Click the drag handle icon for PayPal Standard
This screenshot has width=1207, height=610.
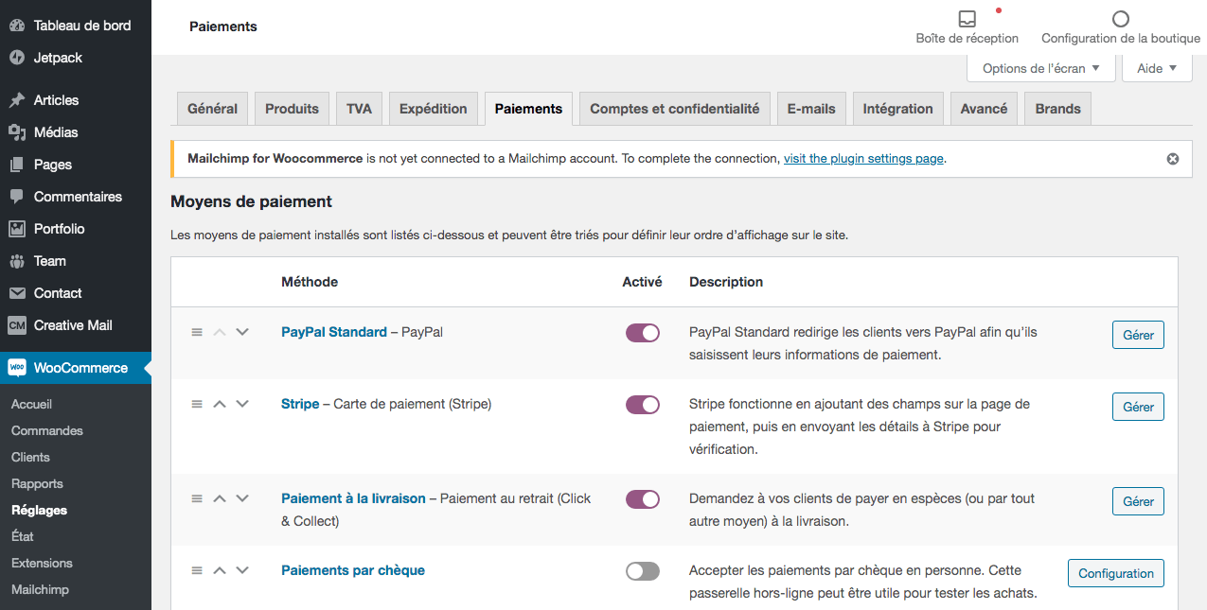(x=197, y=332)
